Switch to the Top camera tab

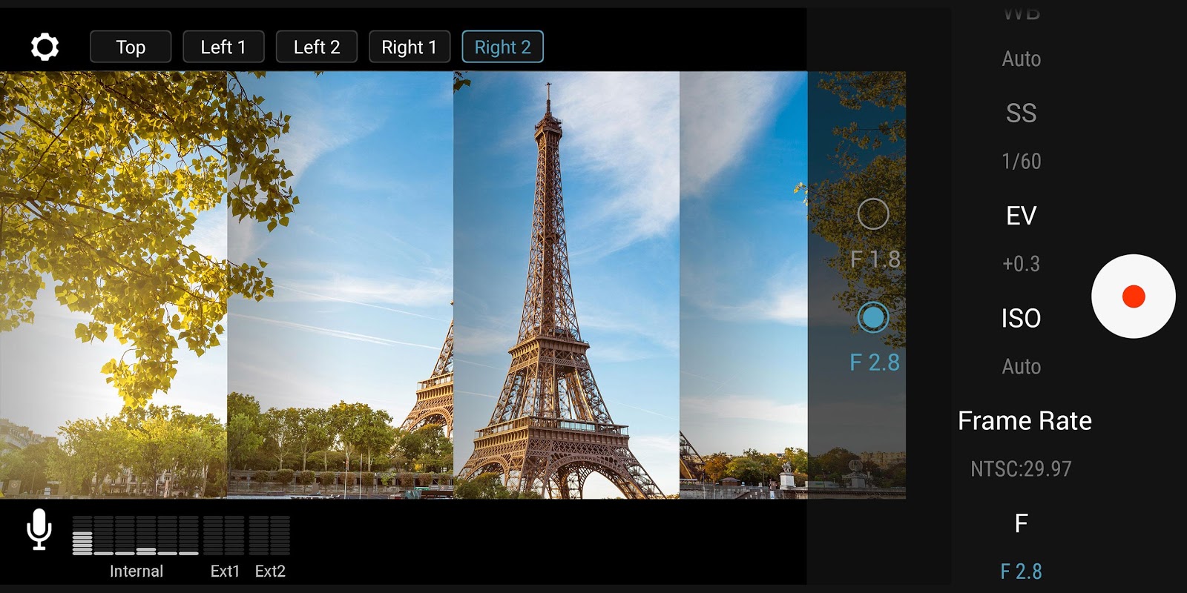(x=131, y=47)
